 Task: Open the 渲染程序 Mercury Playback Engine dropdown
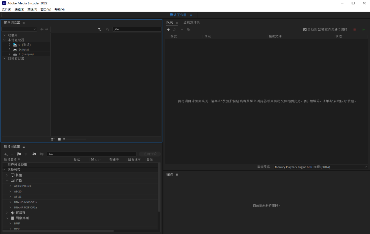click(321, 167)
